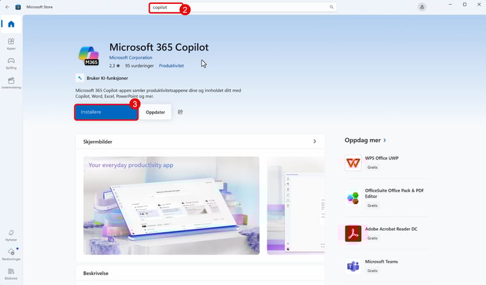This screenshot has height=285, width=486.
Task: Click the Adobe Acrobat Reader DC title
Action: tap(391, 229)
